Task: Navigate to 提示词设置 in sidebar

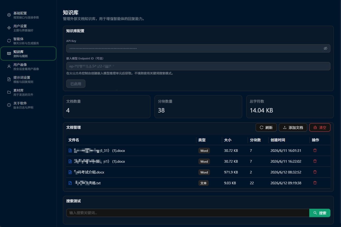Action: (x=28, y=79)
